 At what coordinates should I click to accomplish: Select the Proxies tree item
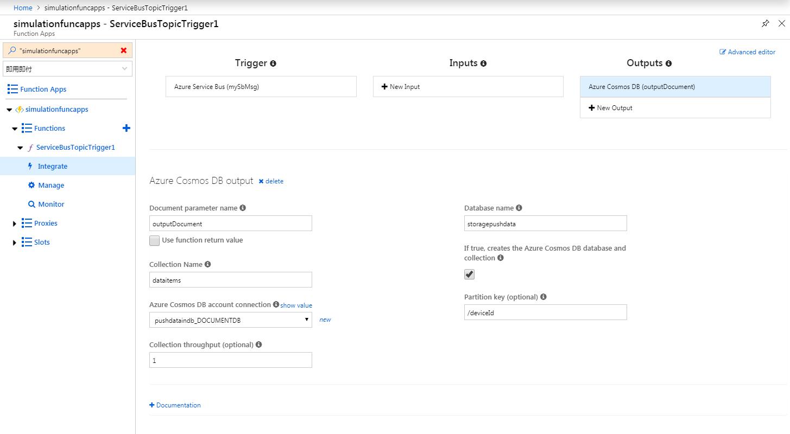coord(46,223)
